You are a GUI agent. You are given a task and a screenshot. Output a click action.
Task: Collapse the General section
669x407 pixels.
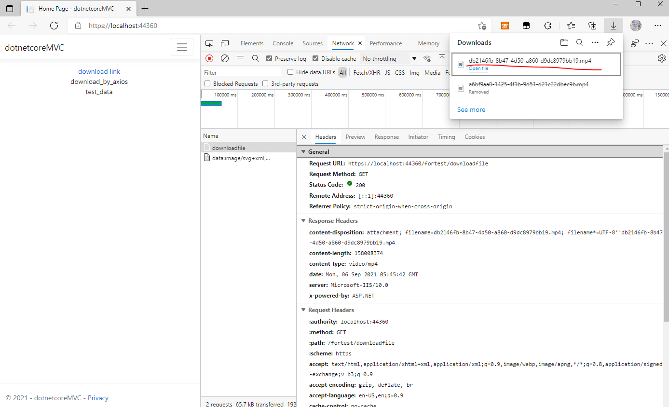click(x=303, y=151)
